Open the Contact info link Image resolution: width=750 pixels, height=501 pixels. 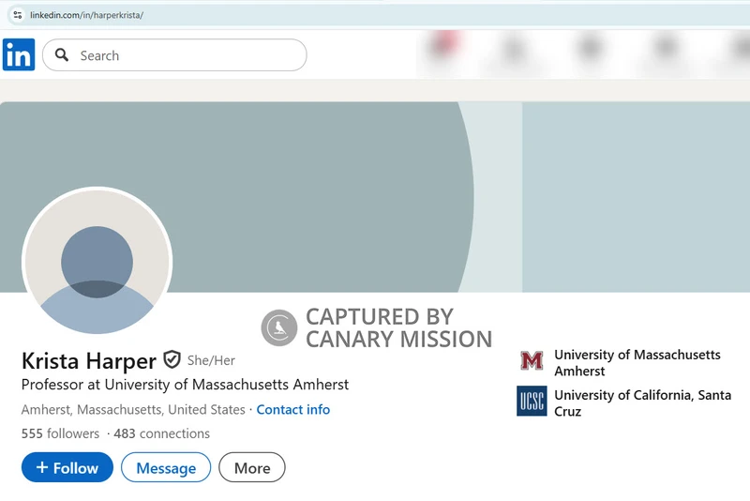293,410
